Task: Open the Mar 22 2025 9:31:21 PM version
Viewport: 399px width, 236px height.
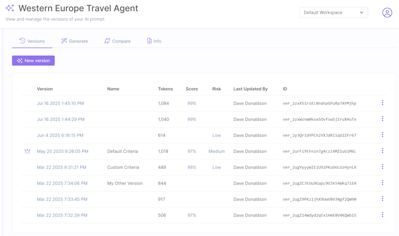Action: coord(62,167)
